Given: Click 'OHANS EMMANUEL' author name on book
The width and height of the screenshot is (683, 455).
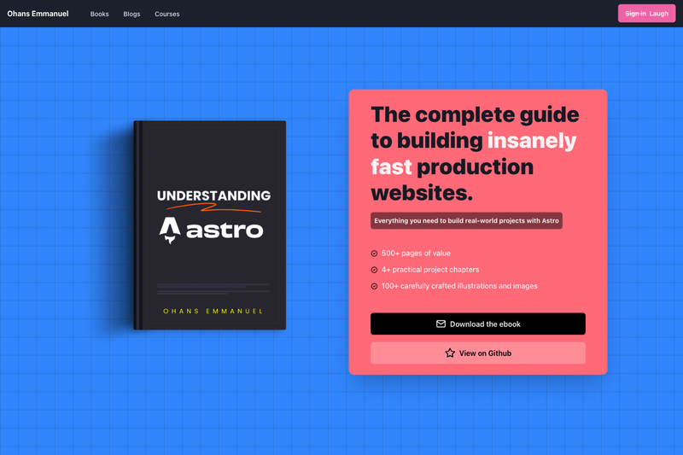Looking at the screenshot, I should coord(213,312).
